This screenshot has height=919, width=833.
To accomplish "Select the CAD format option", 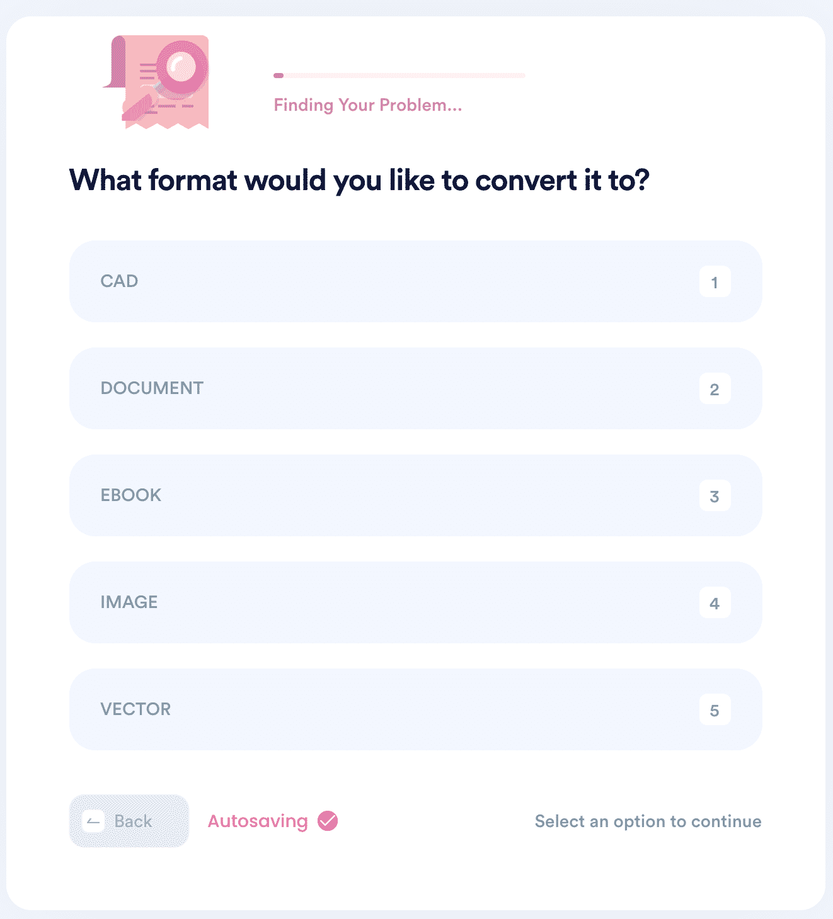I will click(x=416, y=281).
